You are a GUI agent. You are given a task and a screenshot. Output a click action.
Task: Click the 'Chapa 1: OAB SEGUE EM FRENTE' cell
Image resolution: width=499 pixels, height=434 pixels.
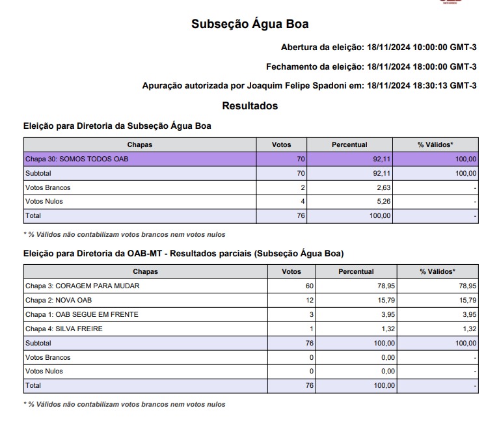pos(146,315)
